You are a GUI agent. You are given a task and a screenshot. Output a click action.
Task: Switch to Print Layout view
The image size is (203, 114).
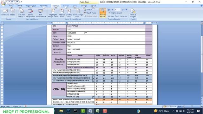tap(165, 106)
